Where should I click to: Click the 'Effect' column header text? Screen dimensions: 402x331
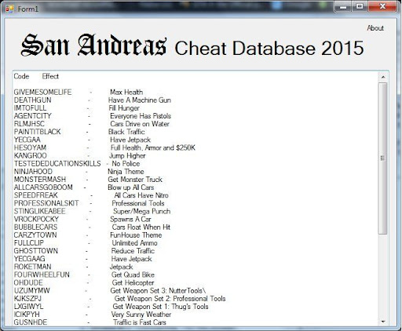[x=50, y=76]
